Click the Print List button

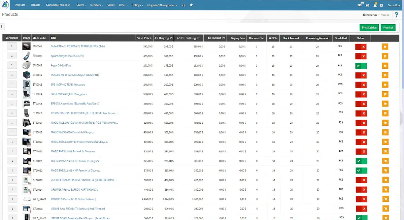click(388, 28)
